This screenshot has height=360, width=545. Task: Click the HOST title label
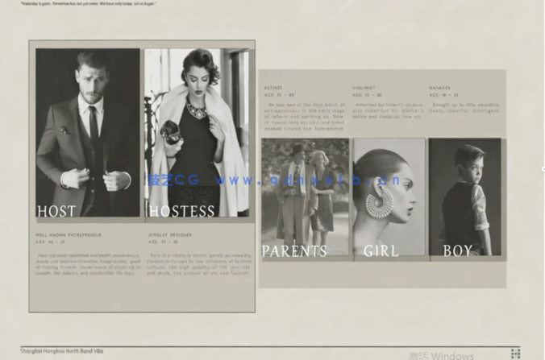pyautogui.click(x=56, y=212)
